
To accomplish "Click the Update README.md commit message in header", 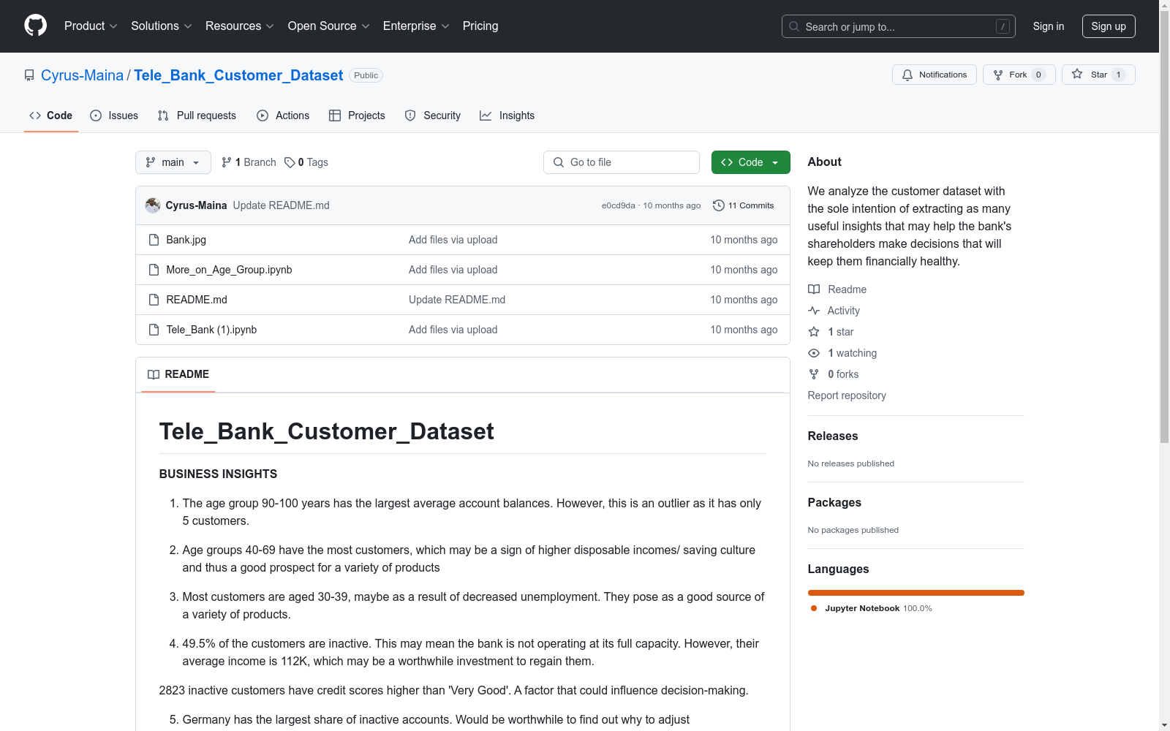I will [282, 205].
